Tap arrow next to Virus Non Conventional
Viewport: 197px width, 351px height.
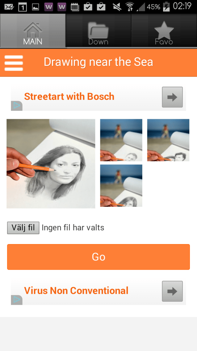coord(172,291)
